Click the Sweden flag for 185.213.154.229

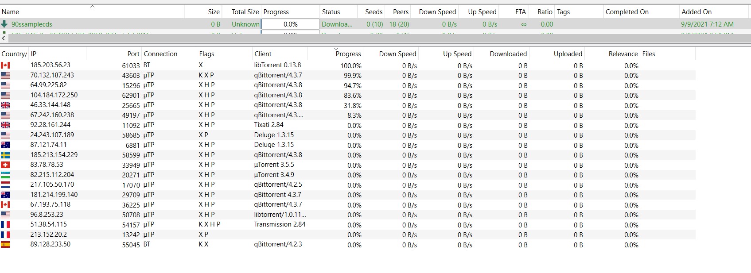5,155
